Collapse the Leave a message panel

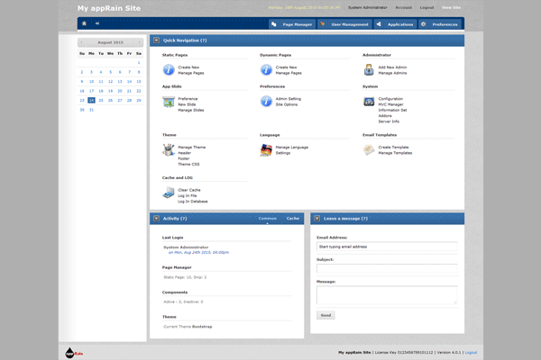(317, 219)
